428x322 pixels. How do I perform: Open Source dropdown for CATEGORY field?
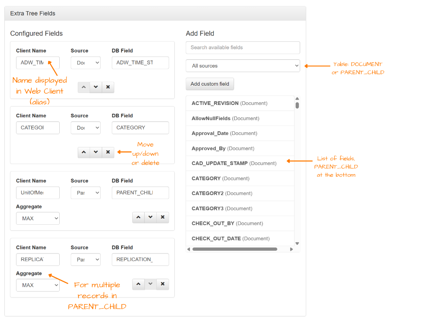(x=86, y=128)
